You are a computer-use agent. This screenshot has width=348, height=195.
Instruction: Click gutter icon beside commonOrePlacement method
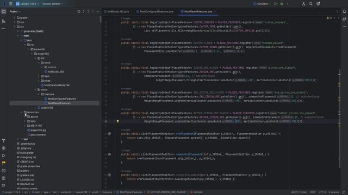[x=109, y=154]
